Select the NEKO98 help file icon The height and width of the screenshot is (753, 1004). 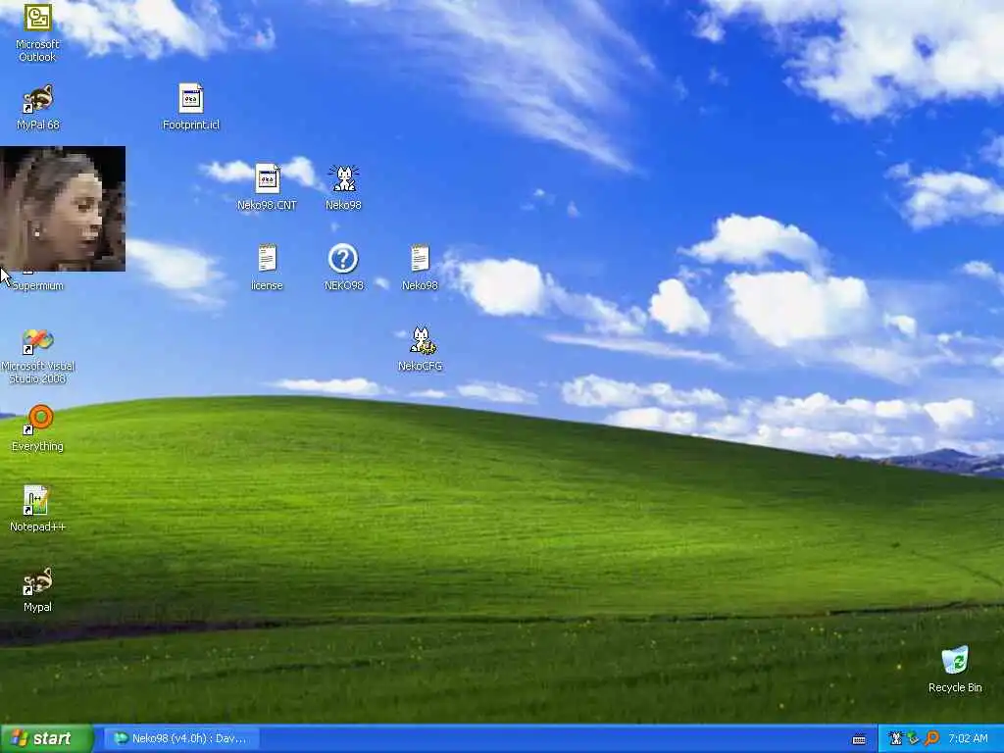(343, 259)
